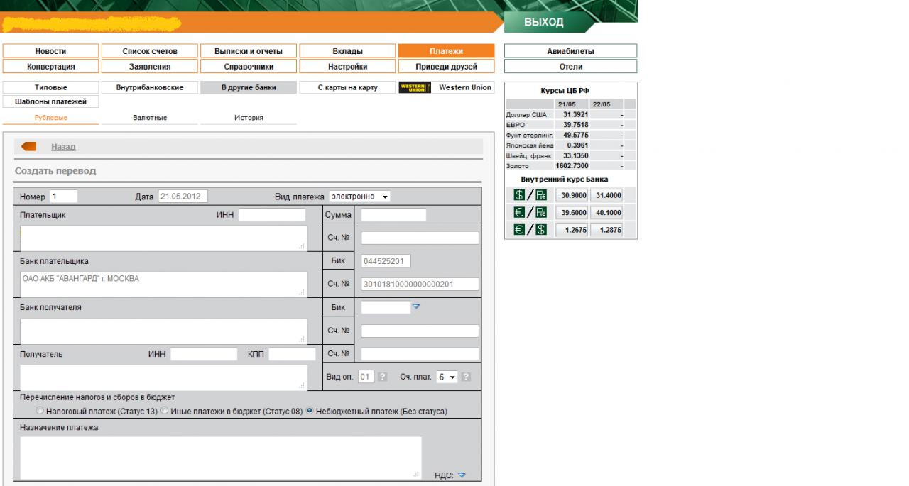Click the orange back arrow icon
The width and height of the screenshot is (909, 486).
pyautogui.click(x=29, y=146)
